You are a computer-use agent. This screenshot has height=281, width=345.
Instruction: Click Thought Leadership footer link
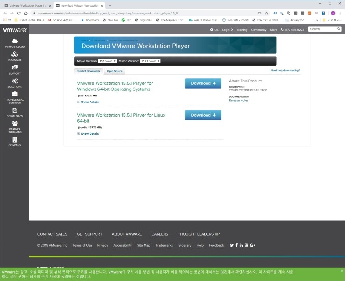pos(199,234)
